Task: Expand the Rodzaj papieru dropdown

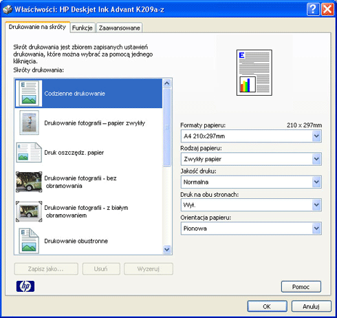Action: (x=251, y=159)
